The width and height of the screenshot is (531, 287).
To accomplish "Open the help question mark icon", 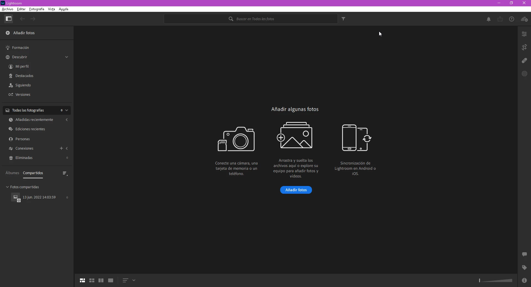I will 512,19.
